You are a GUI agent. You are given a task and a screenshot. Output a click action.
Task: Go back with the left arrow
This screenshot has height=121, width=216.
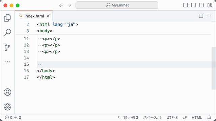[61, 5]
